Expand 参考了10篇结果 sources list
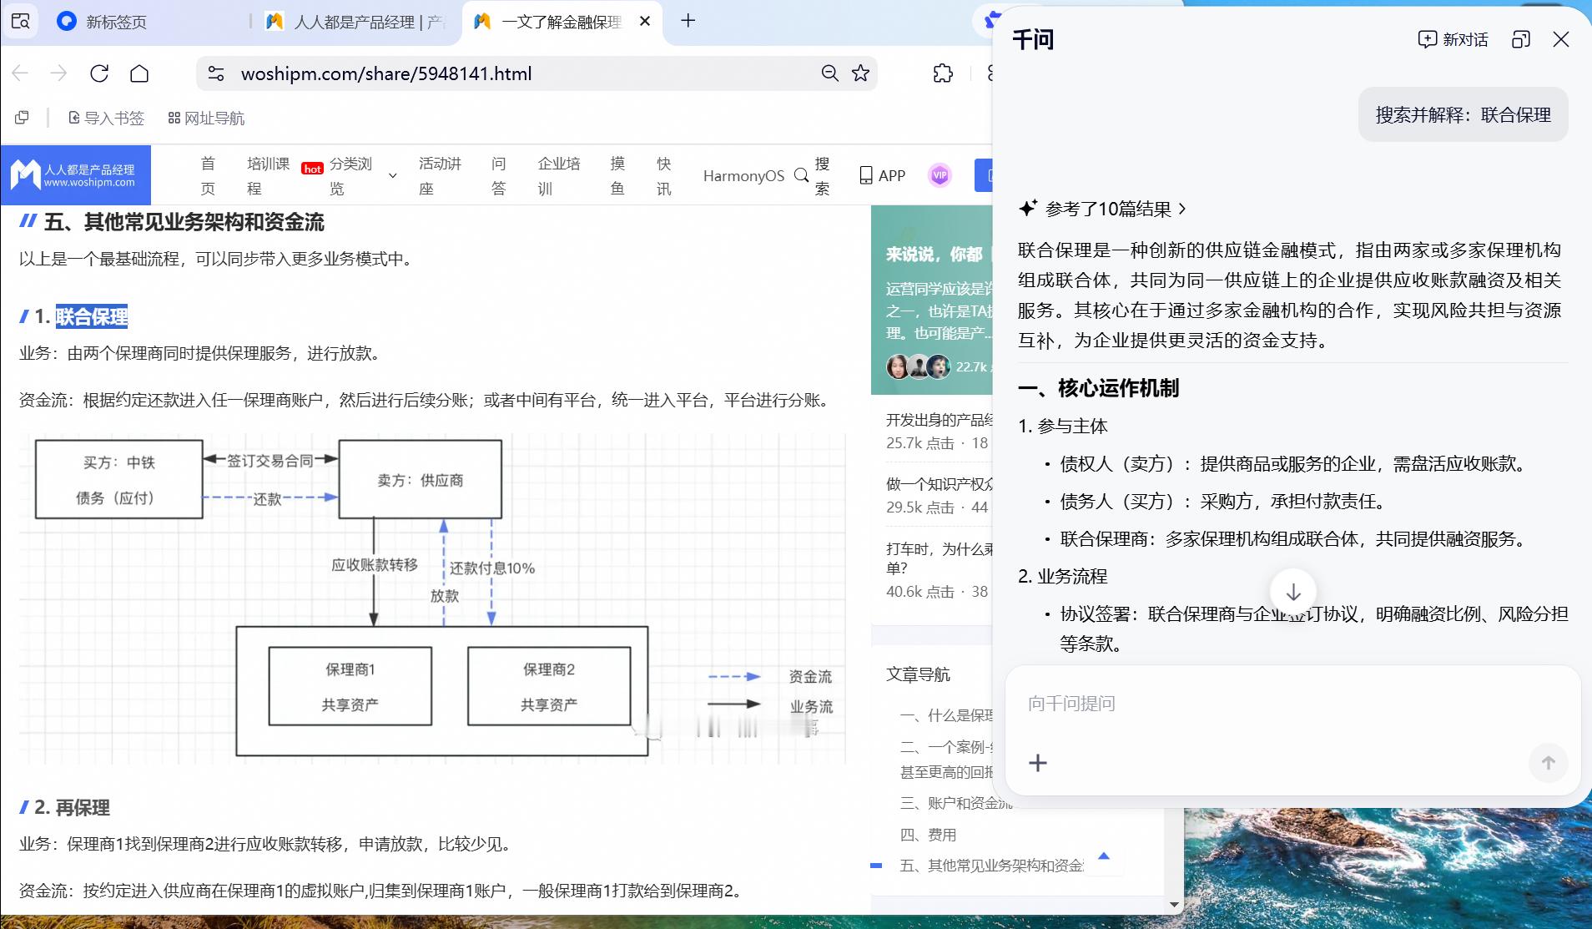This screenshot has height=929, width=1592. point(1102,209)
